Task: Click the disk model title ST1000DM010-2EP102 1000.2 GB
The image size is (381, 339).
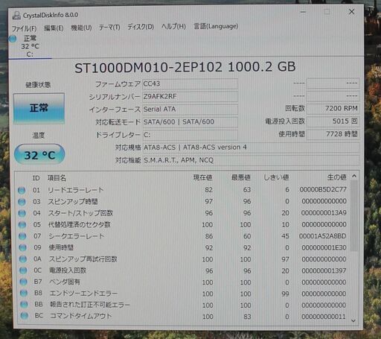Action: pos(185,67)
